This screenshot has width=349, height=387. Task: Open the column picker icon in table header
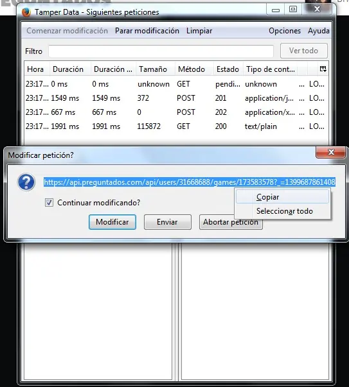323,69
